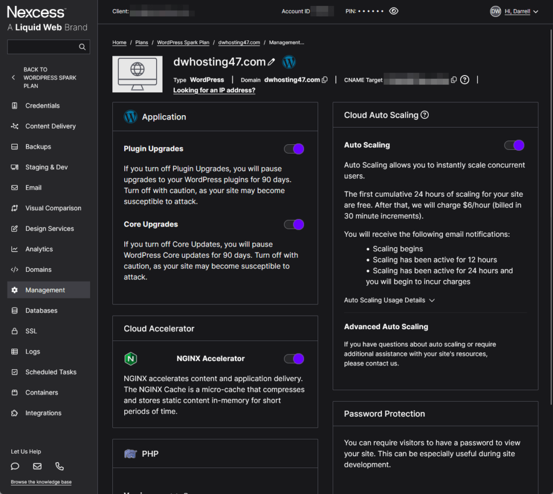Toggle Plugin Upgrades switch

tap(294, 149)
